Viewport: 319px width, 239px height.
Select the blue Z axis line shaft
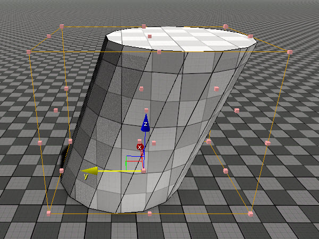pos(145,142)
